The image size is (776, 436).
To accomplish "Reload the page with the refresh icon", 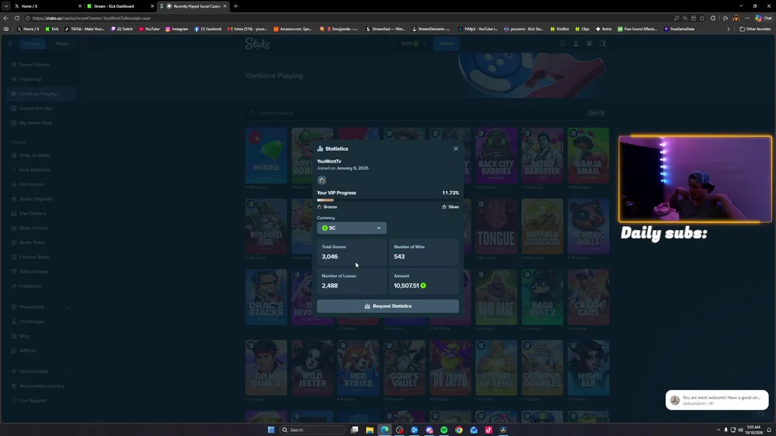I will click(x=16, y=18).
